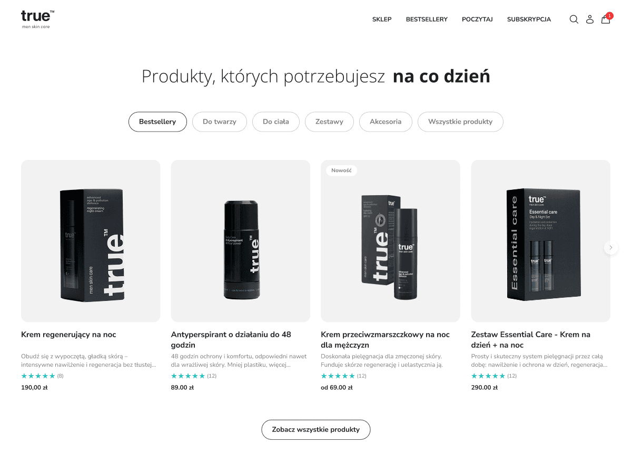Open the shopping bag cart icon
Viewport: 632px width, 474px height.
pos(606,19)
